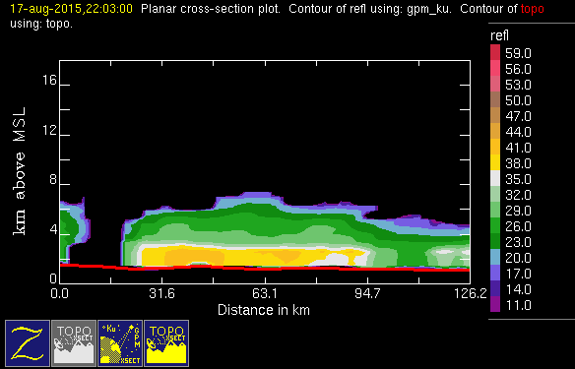Select the 59.0 dBZ color swatch
Viewport: 575px width, 369px height.
point(495,52)
